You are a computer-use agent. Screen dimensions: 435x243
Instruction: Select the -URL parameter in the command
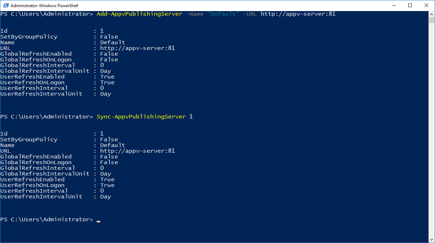250,14
